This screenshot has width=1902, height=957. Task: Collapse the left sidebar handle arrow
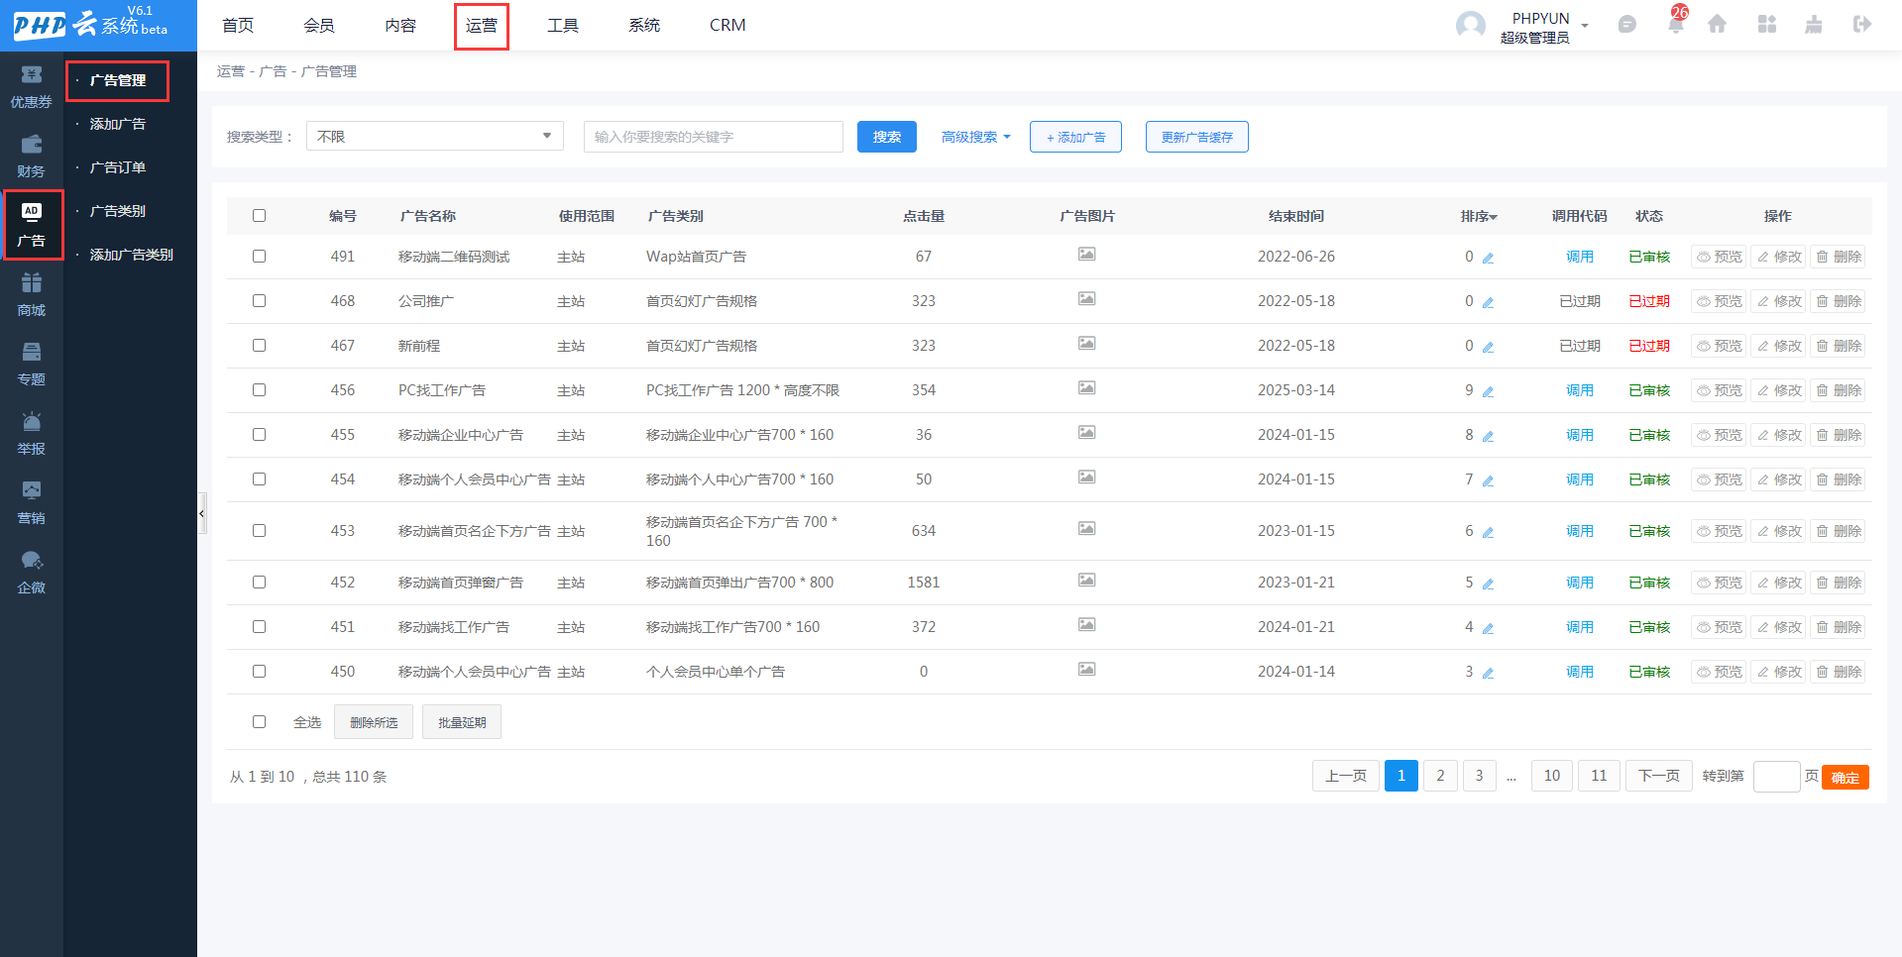tap(202, 513)
